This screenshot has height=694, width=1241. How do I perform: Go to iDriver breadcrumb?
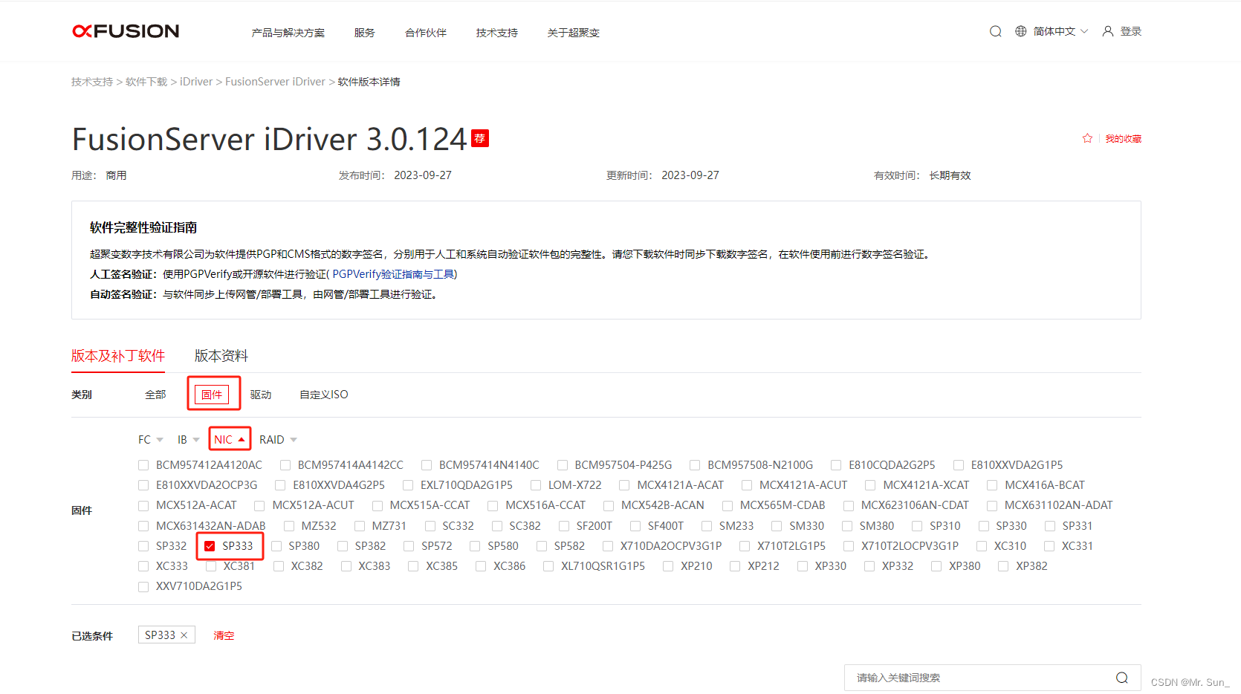coord(196,82)
